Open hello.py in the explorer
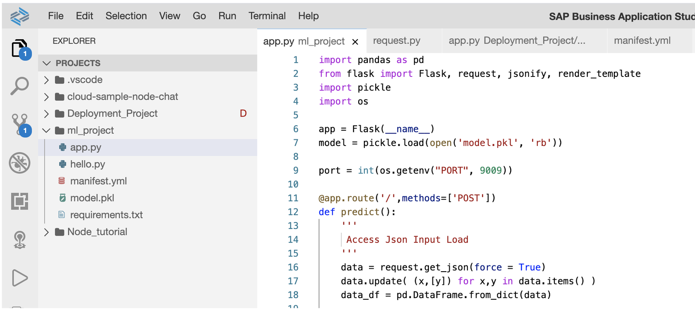Image resolution: width=695 pixels, height=315 pixels. point(148,164)
